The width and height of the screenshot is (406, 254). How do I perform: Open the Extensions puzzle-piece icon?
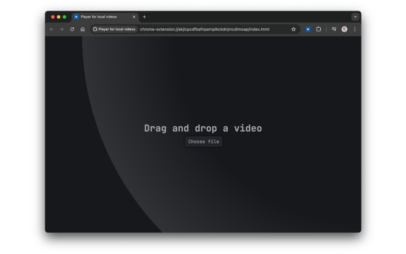(318, 29)
